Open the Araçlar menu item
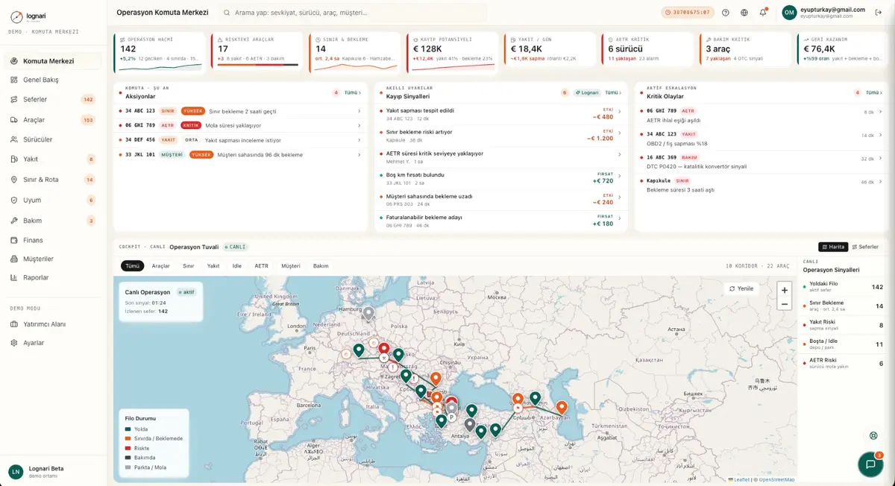The image size is (895, 486). click(52, 119)
